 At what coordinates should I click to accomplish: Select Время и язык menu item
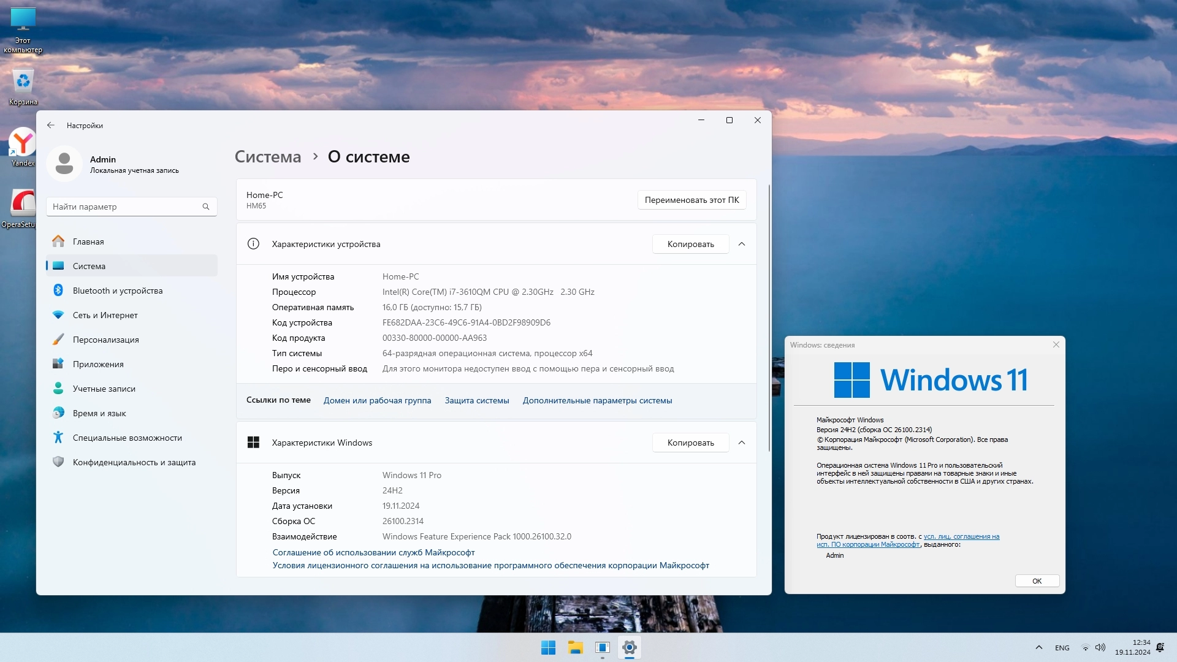(99, 413)
